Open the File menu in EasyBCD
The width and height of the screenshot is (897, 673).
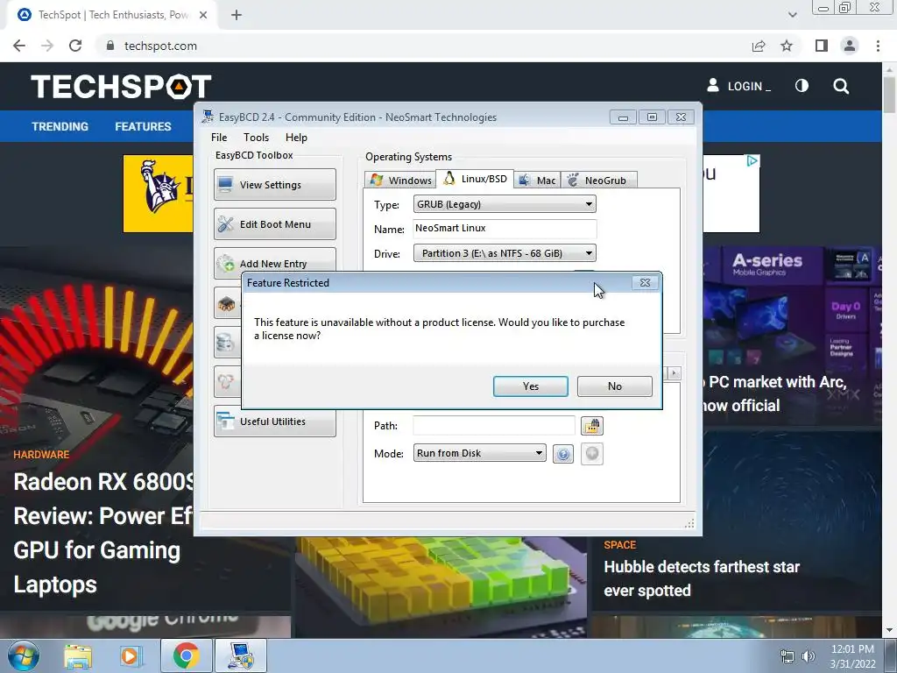click(x=219, y=138)
